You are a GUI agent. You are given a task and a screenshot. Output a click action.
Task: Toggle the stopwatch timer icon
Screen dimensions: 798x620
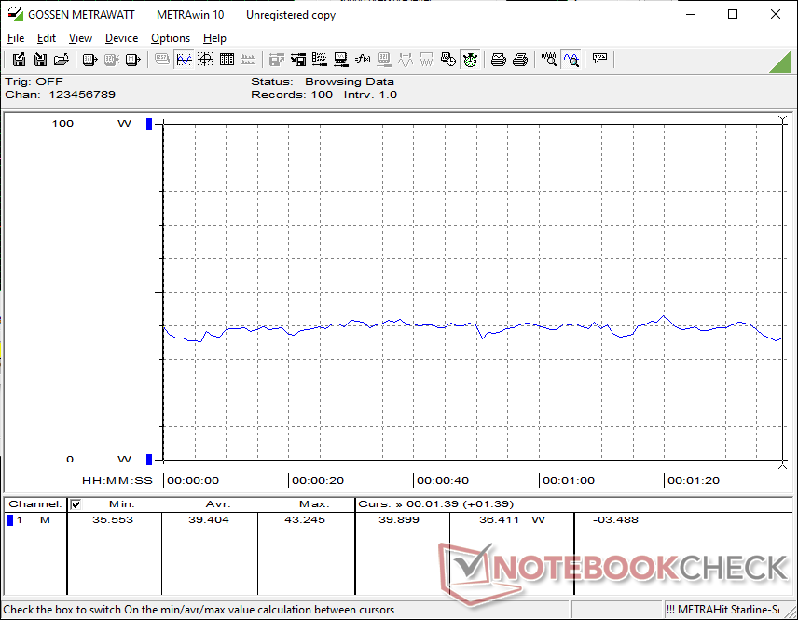click(x=470, y=60)
